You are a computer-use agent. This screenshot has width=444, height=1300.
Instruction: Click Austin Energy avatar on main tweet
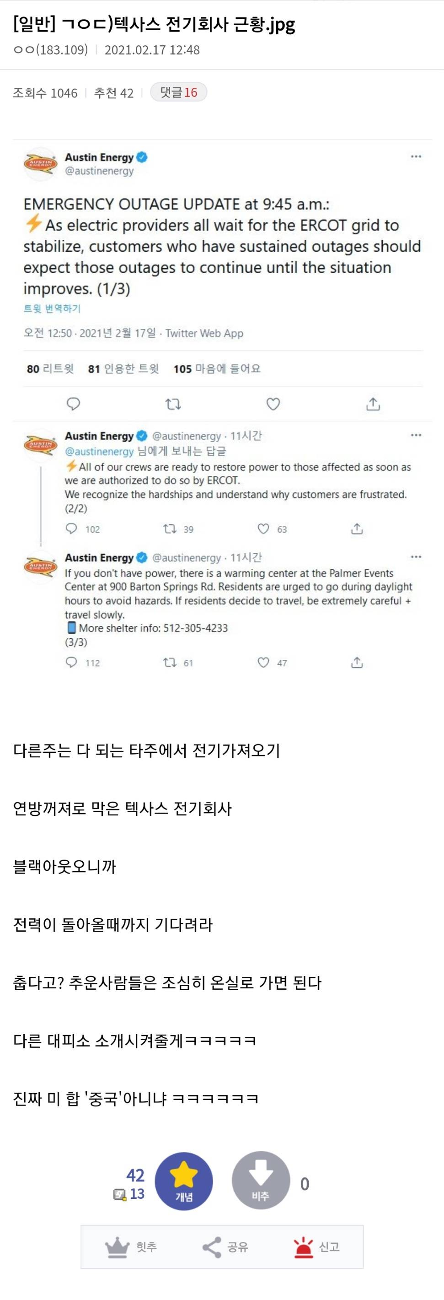pyautogui.click(x=40, y=163)
